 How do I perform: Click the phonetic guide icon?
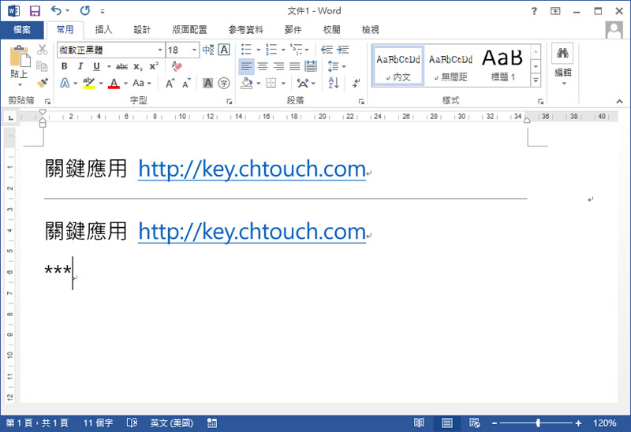[x=208, y=50]
